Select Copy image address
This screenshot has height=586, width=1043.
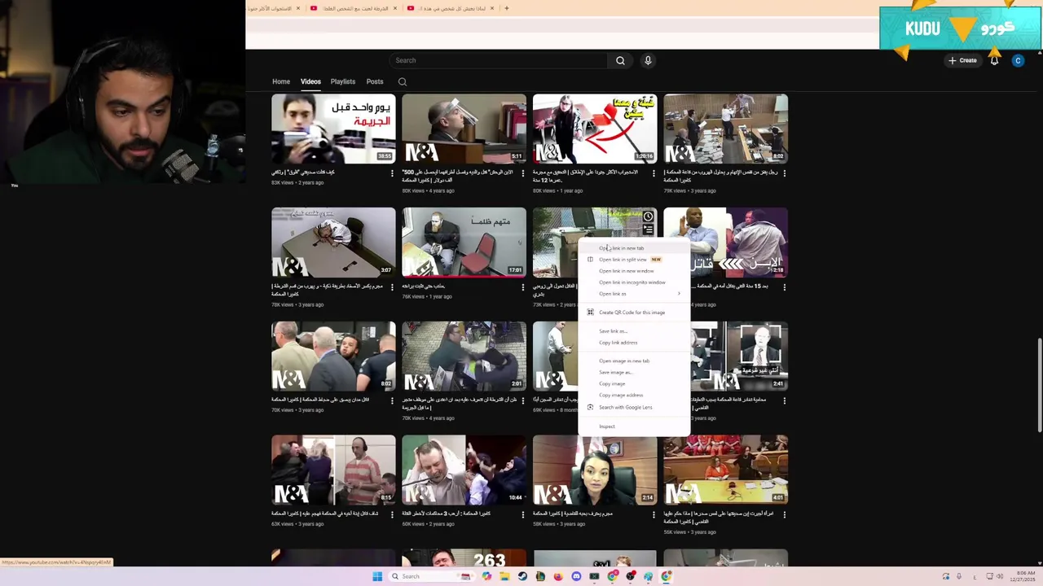point(634,396)
